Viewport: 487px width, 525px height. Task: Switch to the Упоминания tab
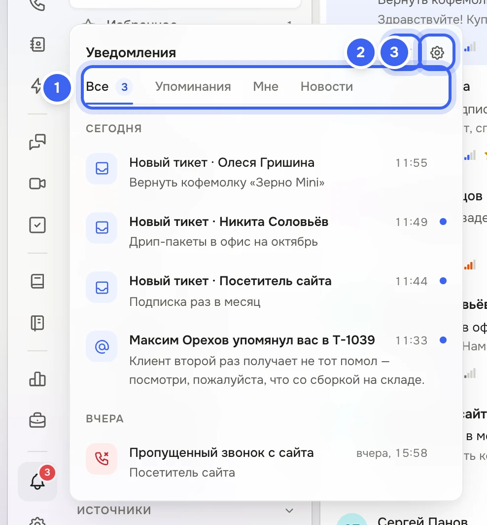click(x=193, y=87)
